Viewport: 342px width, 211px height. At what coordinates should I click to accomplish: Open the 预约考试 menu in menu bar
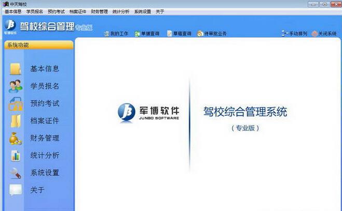56,12
